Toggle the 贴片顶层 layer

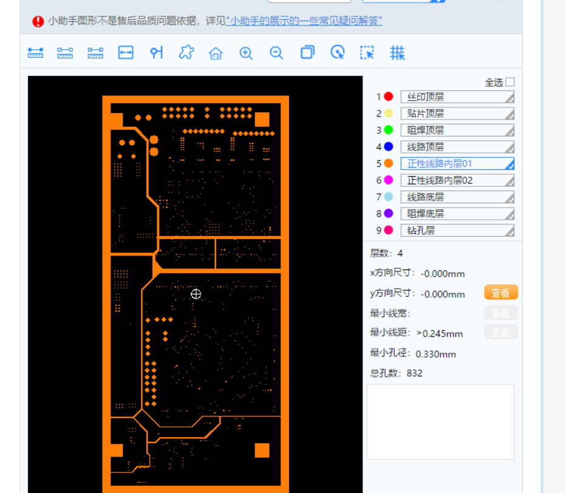pos(457,114)
